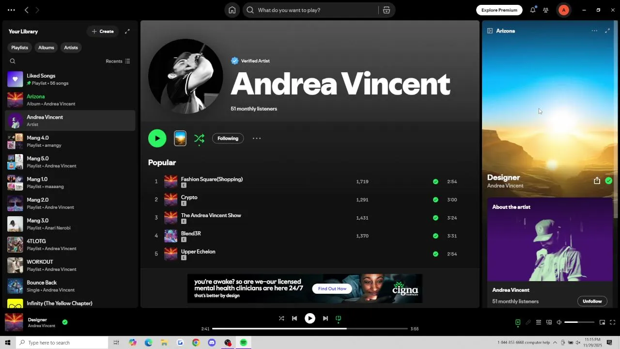Play Andrea Vincent with green play button
This screenshot has height=349, width=620.
pyautogui.click(x=157, y=138)
